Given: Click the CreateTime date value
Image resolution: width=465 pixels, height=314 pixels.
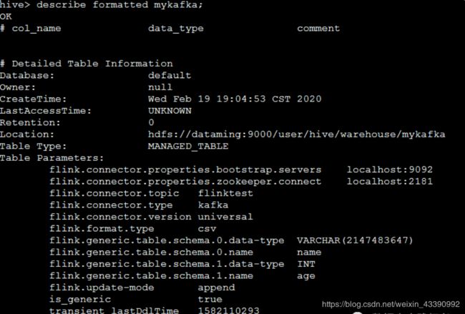Looking at the screenshot, I should [x=235, y=98].
